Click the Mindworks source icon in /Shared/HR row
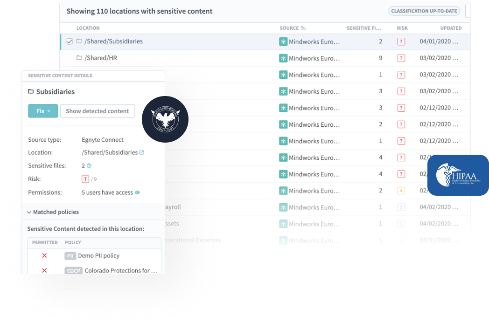This screenshot has width=489, height=329. 283,58
